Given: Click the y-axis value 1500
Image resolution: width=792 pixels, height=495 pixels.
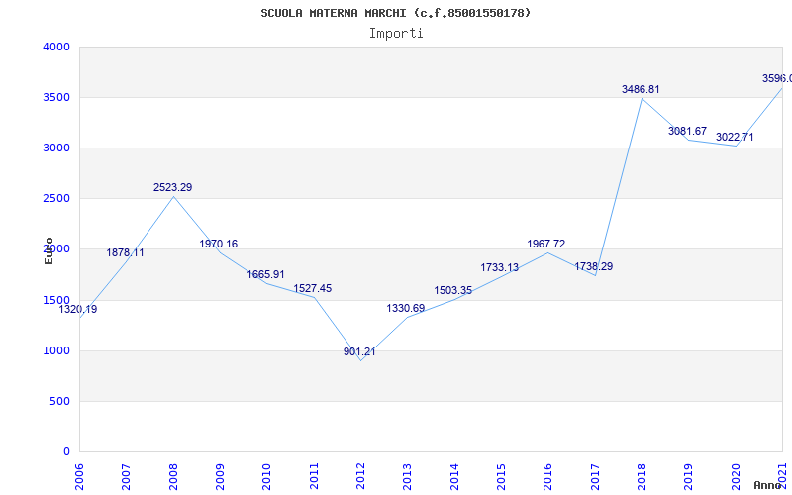Looking at the screenshot, I should pyautogui.click(x=56, y=300).
